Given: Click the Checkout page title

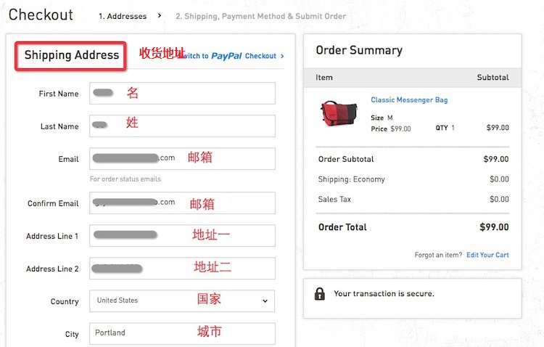Looking at the screenshot, I should point(41,15).
